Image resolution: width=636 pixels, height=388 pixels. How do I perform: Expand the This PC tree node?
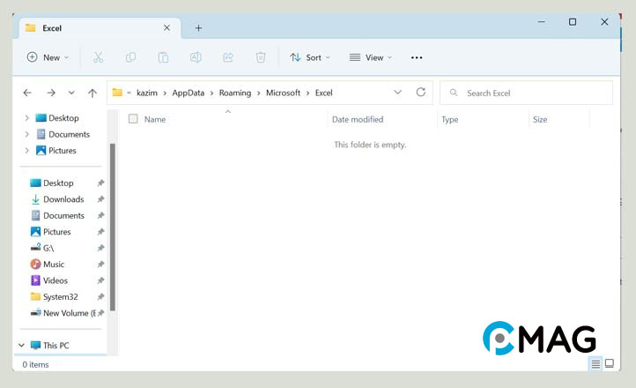22,346
